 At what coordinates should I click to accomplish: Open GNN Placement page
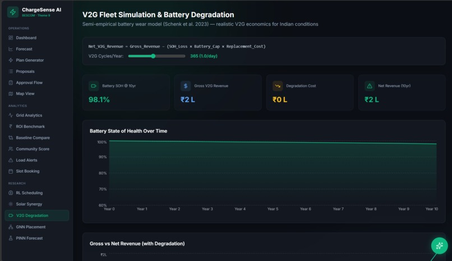pyautogui.click(x=37, y=227)
